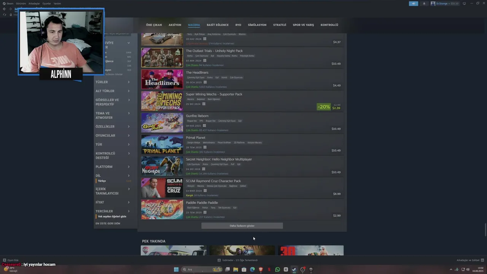487x274 pixels.
Task: Select the KONTROLCÜ category tab
Action: (329, 25)
